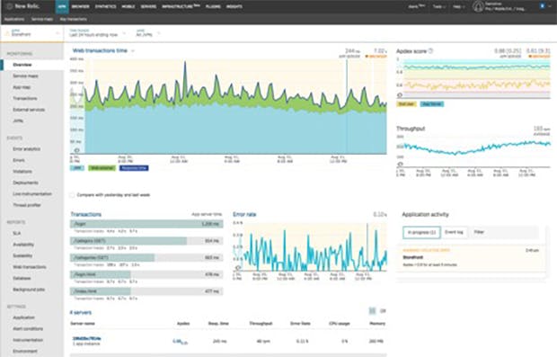Open the INSIGHTS tab
Screen dimensions: 557x357
pos(234,6)
